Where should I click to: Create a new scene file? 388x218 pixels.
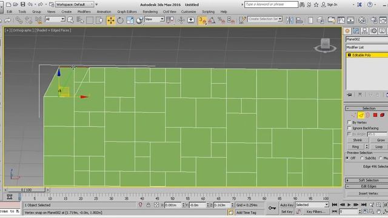tap(8, 4)
